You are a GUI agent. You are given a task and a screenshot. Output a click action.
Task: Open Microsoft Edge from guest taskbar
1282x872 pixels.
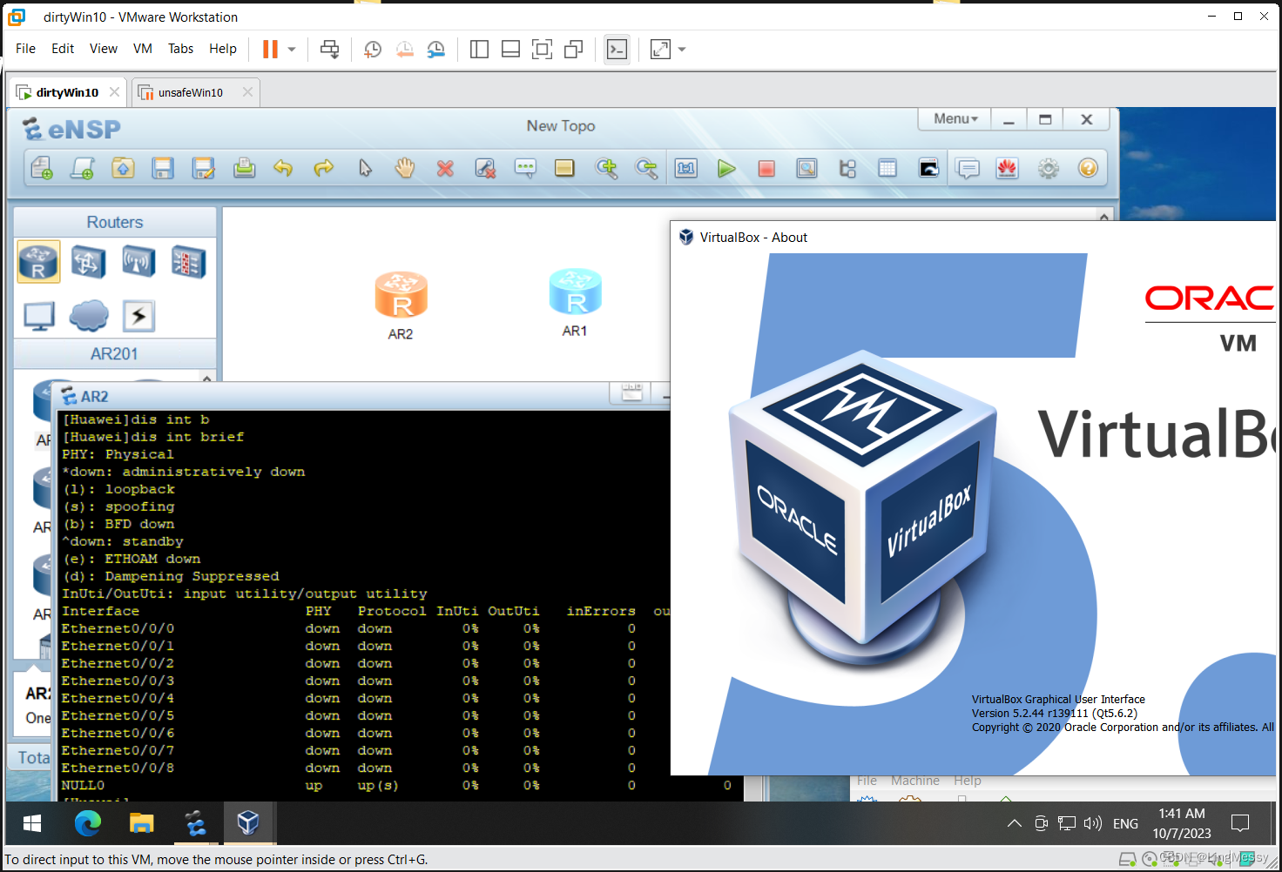click(88, 822)
